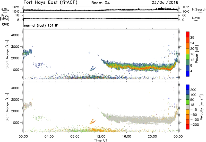Click the gray band of the velocity color bar
This screenshot has width=206, height=142.
click(188, 107)
